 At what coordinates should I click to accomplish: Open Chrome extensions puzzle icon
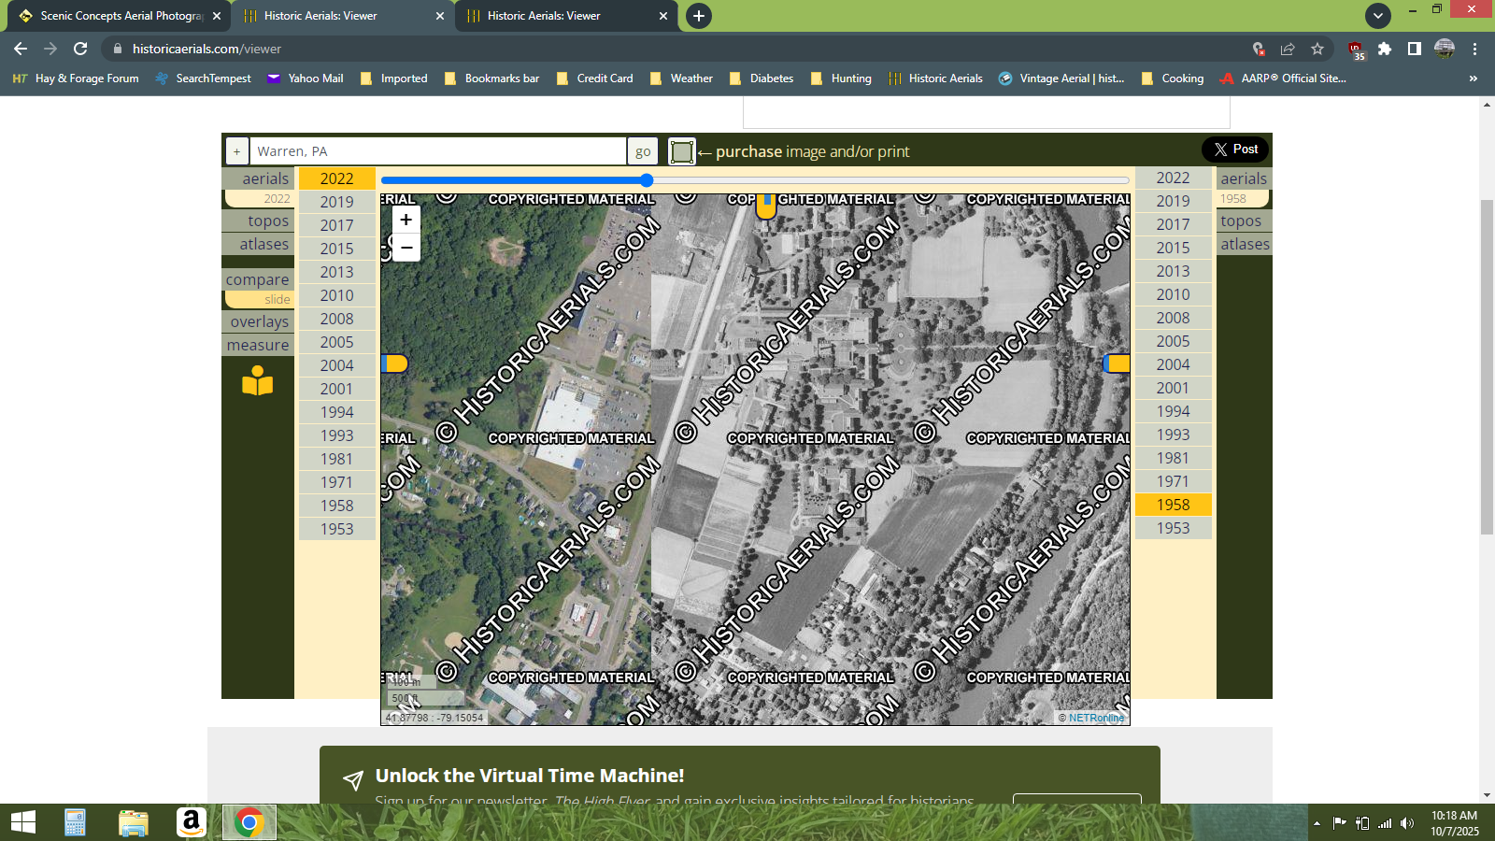(1385, 49)
